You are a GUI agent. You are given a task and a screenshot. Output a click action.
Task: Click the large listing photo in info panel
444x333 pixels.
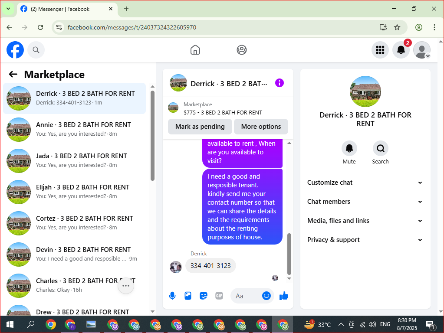(365, 91)
